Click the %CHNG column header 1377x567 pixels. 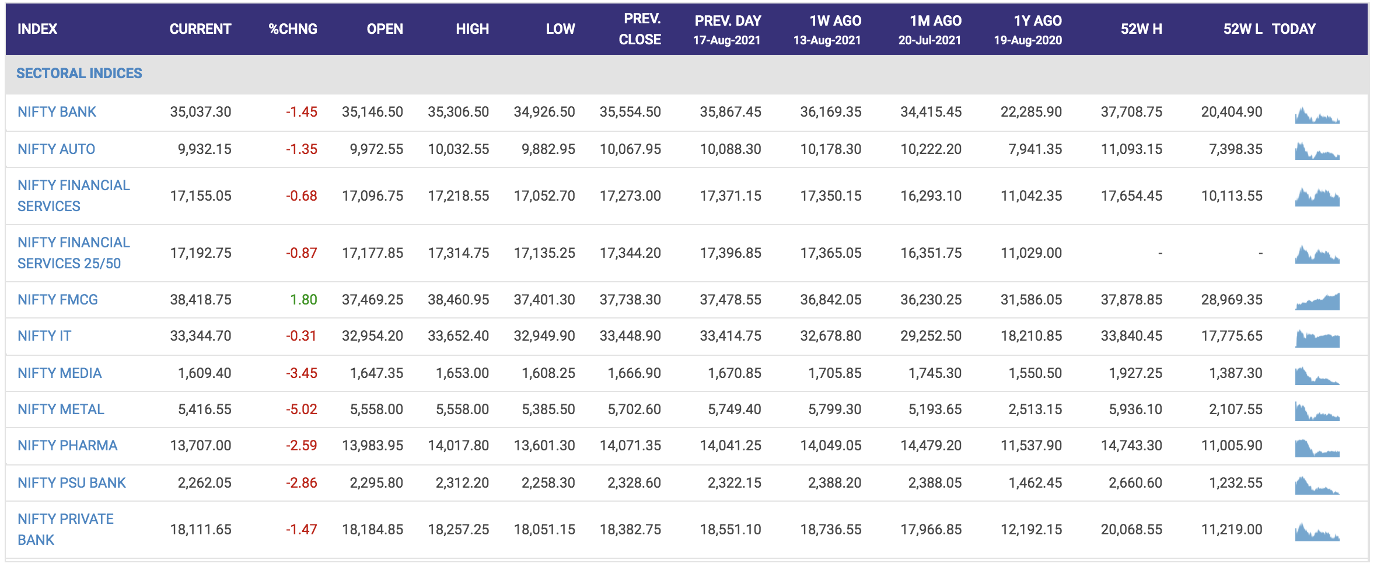[x=292, y=29]
